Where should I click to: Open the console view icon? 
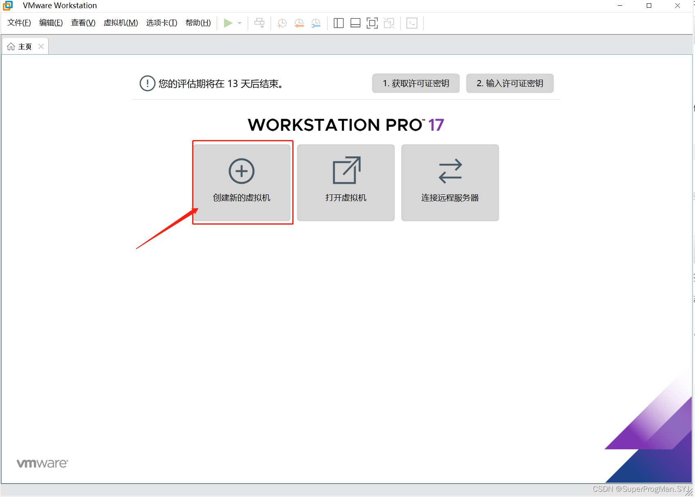pyautogui.click(x=412, y=23)
